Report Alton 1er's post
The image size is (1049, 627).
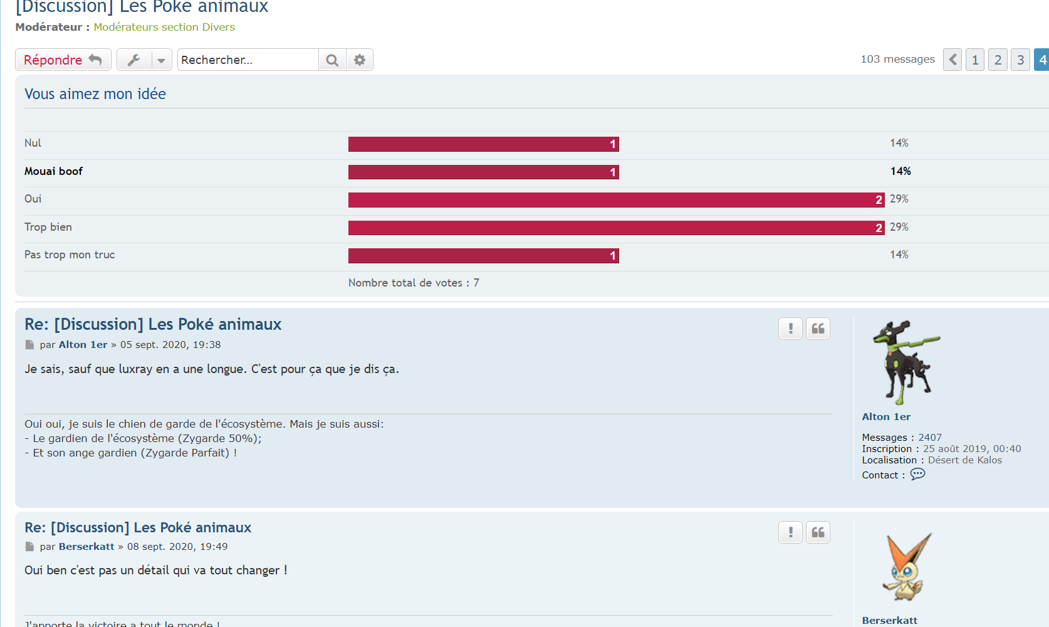click(x=791, y=329)
